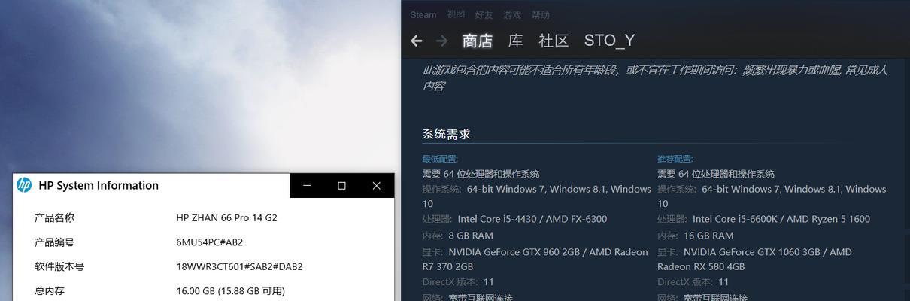Click the 软件版本号 label

pyautogui.click(x=59, y=266)
